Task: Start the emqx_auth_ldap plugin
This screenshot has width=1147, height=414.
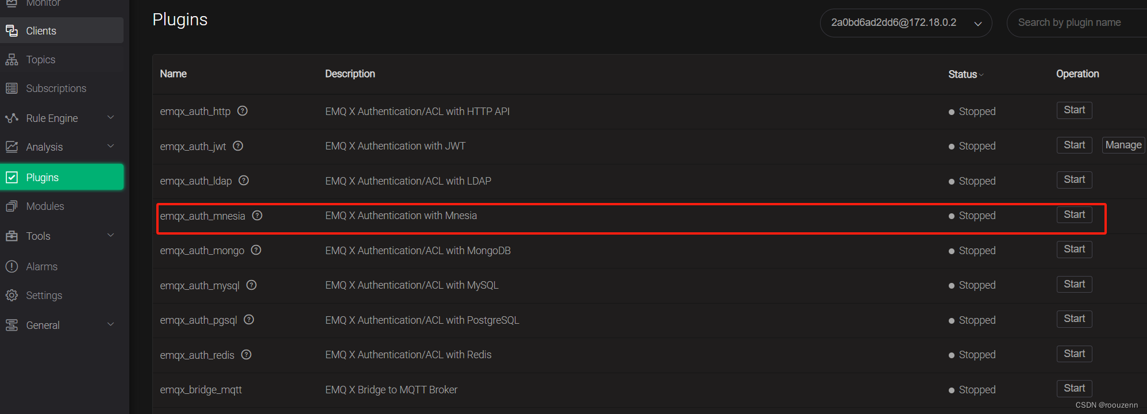Action: (x=1074, y=179)
